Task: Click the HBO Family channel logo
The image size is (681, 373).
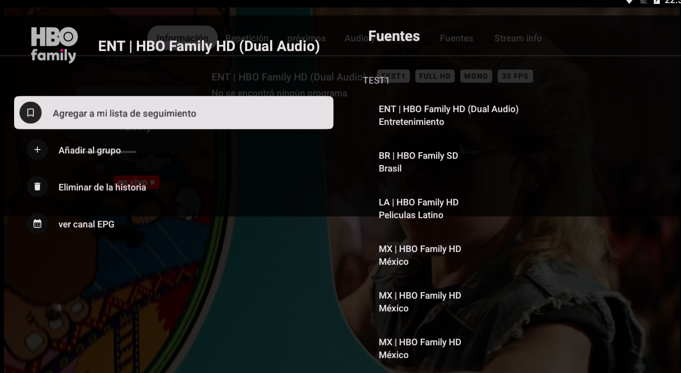Action: point(54,45)
